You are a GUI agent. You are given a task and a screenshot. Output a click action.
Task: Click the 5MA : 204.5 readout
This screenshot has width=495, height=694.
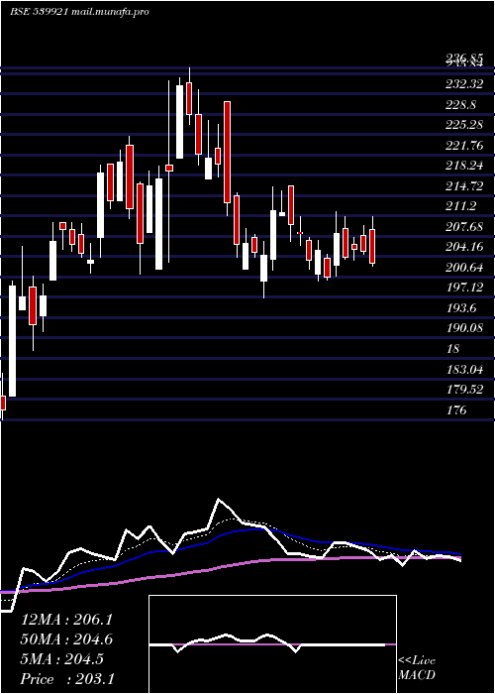pos(61,659)
